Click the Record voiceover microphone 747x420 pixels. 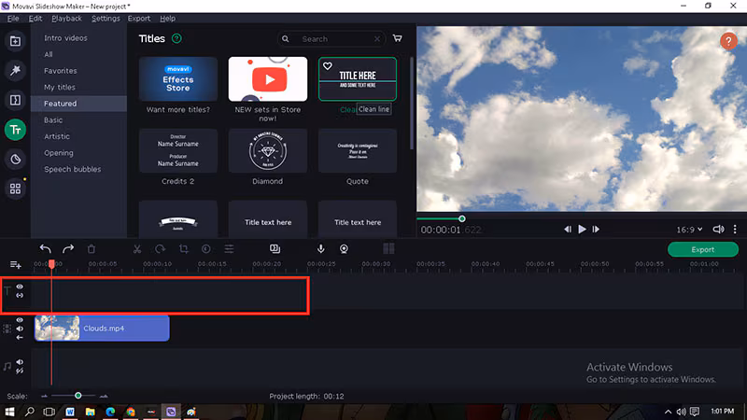tap(321, 248)
